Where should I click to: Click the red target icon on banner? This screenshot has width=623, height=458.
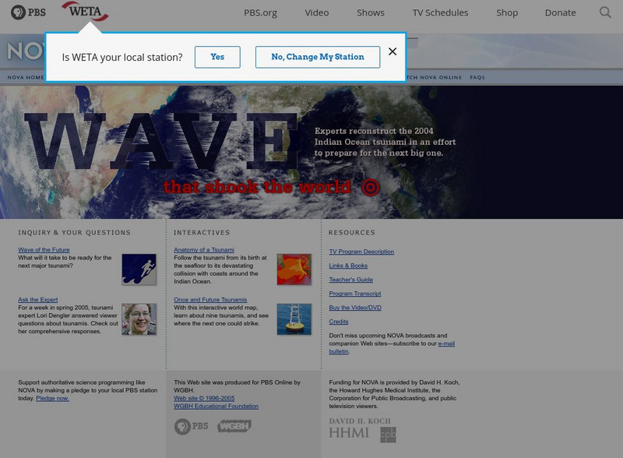(371, 187)
